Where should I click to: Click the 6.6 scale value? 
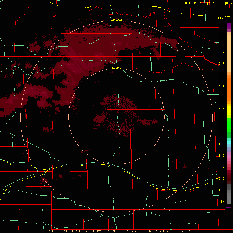[x=221, y=75]
